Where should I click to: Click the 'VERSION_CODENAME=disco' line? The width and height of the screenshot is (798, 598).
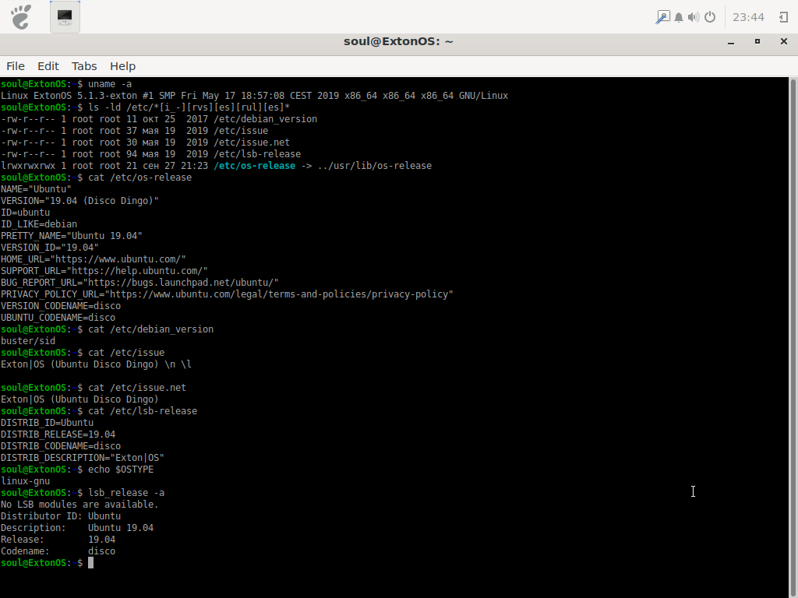click(x=61, y=306)
